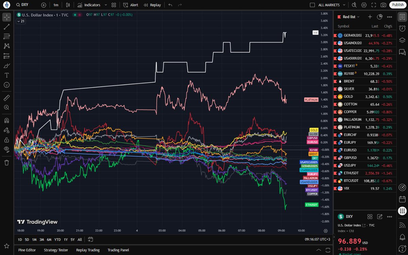
Task: Select the YTD time range
Action: pos(57,239)
